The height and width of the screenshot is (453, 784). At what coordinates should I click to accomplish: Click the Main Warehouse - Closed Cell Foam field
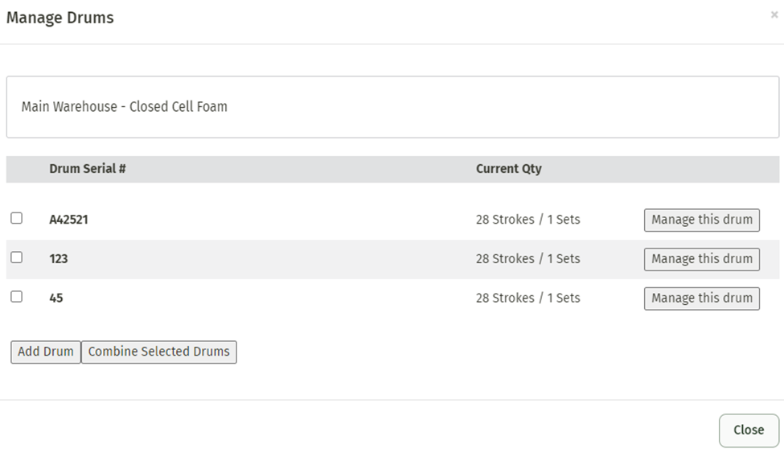pyautogui.click(x=392, y=107)
